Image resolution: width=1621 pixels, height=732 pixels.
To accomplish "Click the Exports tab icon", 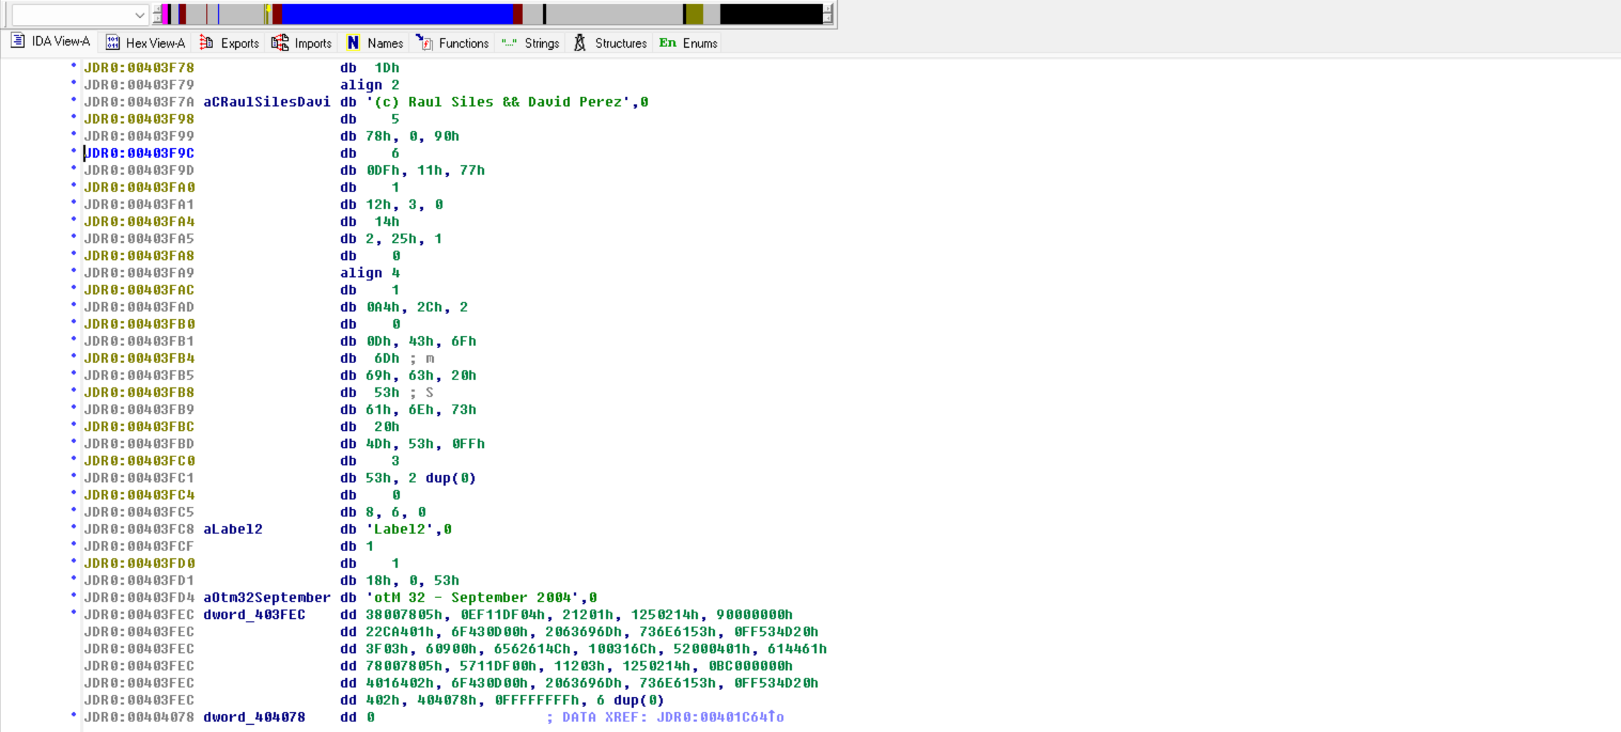I will tap(207, 43).
